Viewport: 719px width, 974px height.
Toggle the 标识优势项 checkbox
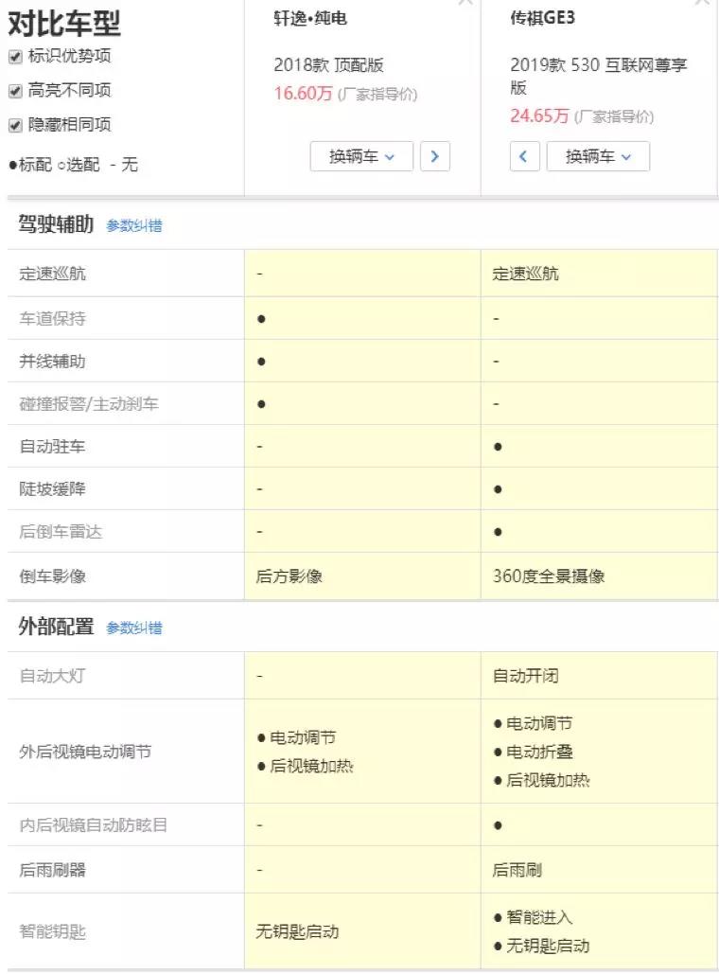pyautogui.click(x=15, y=57)
